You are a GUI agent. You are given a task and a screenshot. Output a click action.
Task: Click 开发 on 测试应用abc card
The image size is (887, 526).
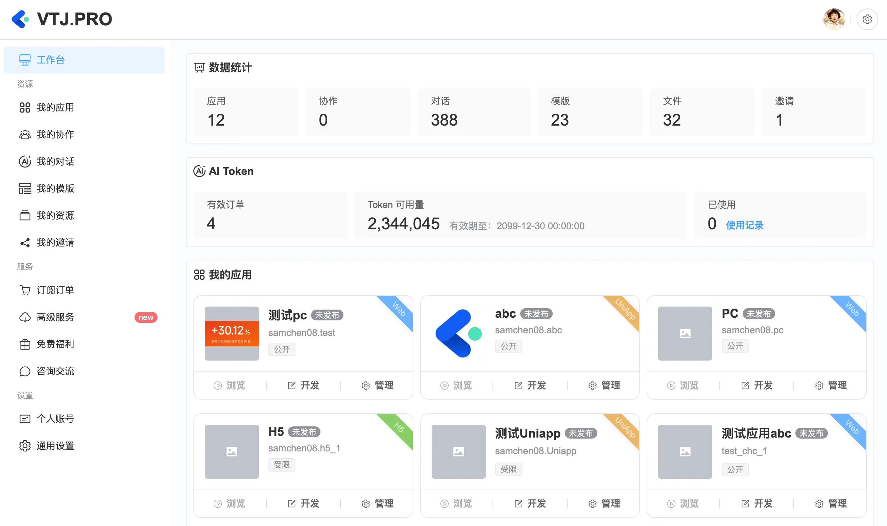pyautogui.click(x=757, y=504)
